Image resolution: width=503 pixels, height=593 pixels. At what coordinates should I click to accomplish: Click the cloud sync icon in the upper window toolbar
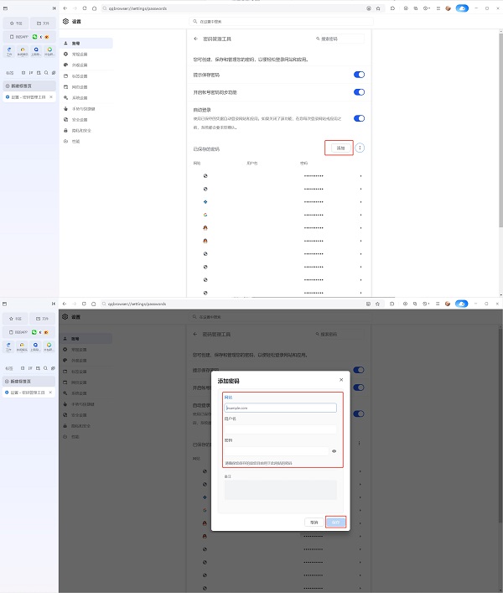pyautogui.click(x=462, y=8)
